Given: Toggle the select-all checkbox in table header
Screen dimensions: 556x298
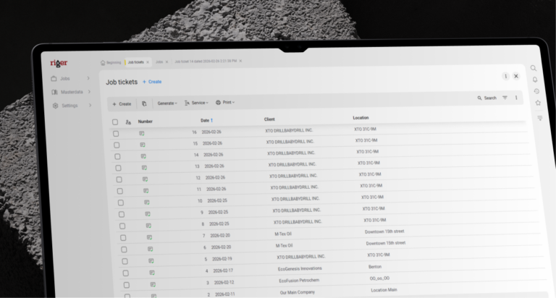Looking at the screenshot, I should pos(115,122).
